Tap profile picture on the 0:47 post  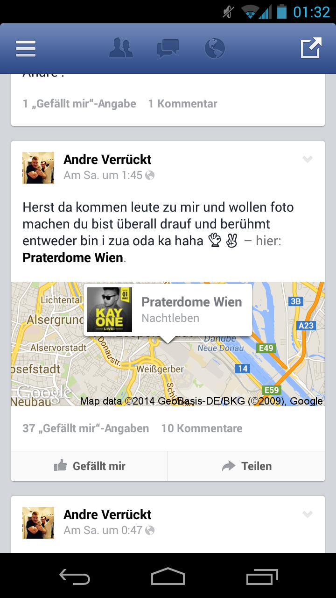point(38,523)
